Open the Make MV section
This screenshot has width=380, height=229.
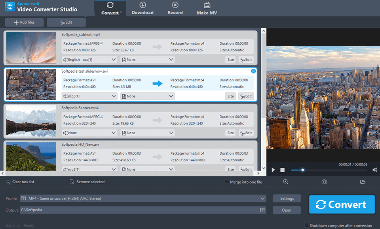(x=206, y=8)
